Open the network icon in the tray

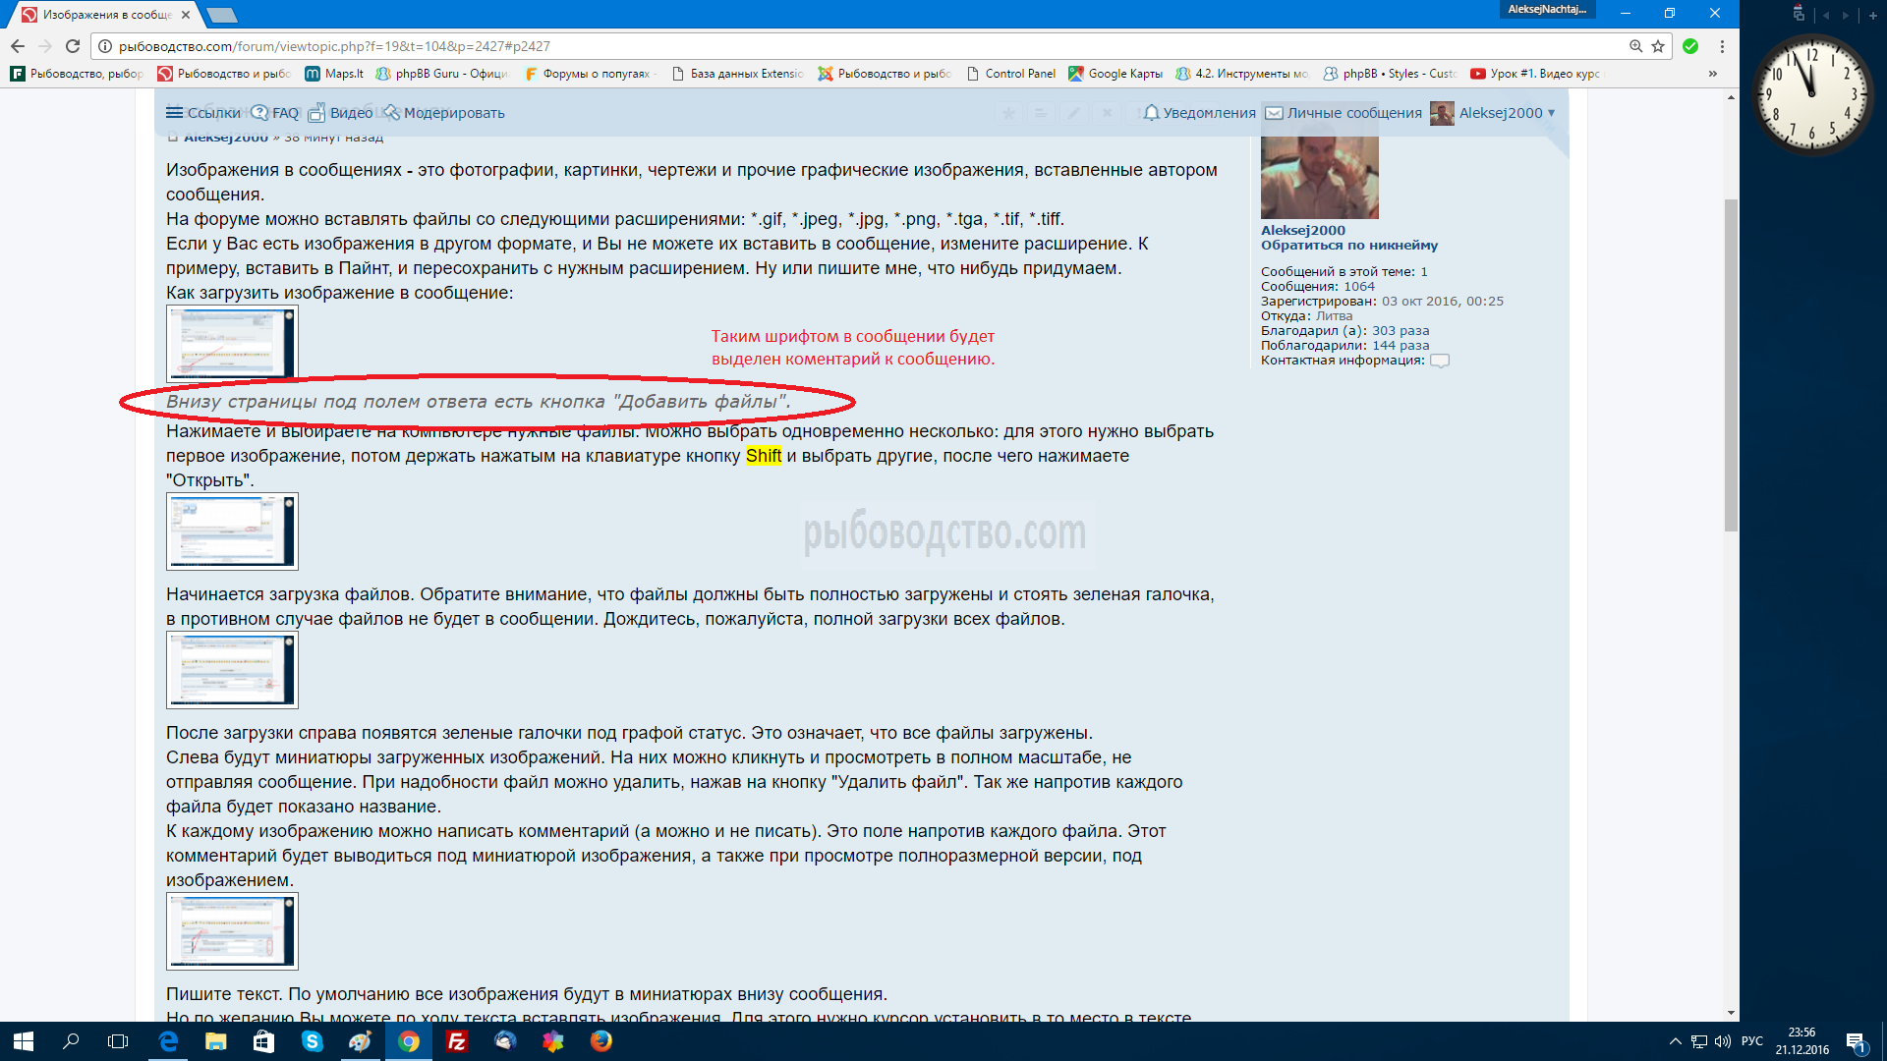pos(1699,1041)
